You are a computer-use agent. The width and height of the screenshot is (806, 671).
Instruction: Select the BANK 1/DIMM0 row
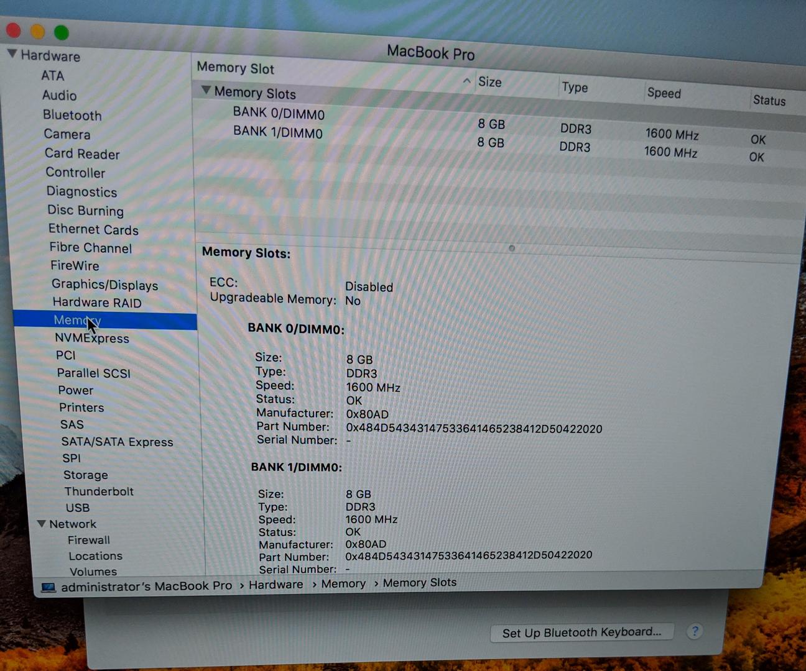(278, 132)
